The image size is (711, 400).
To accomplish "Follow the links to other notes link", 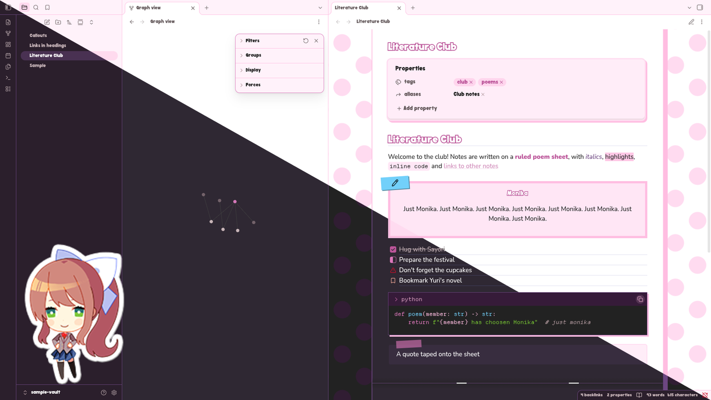I will click(x=471, y=166).
